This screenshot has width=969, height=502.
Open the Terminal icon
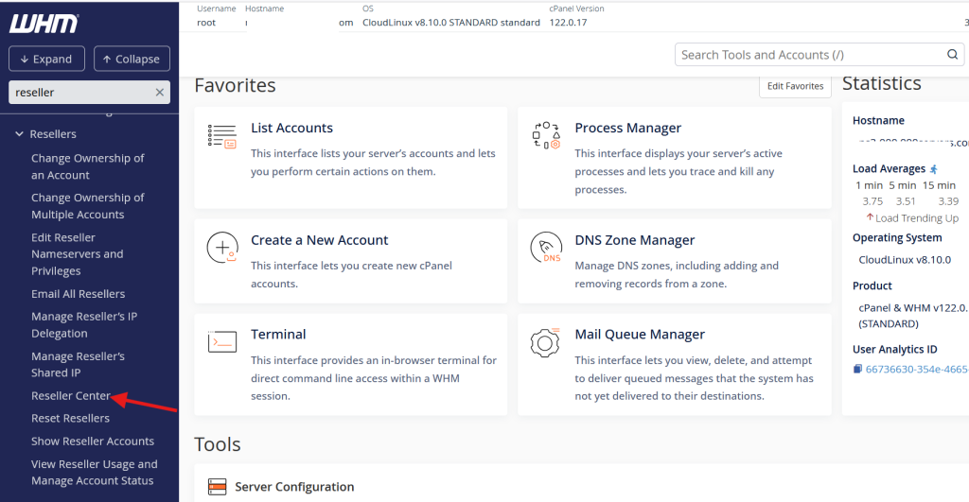(x=221, y=341)
